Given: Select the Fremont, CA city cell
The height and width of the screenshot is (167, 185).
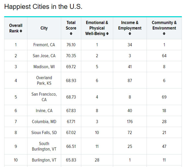Looking at the screenshot, I should (44, 45).
